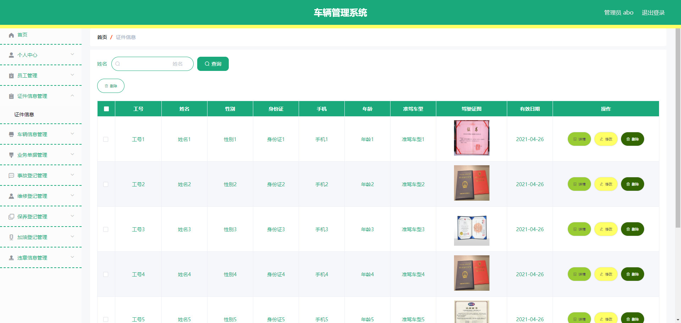Viewport: 681px width, 323px height.
Task: Open the 违章信息管理 menu label
Action: 32,258
